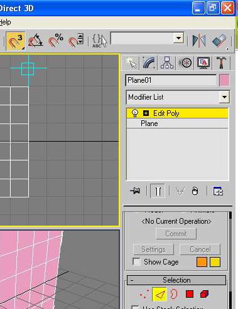Screen dimensions: 238x309
Task: Expand the Edit Poly plus sign
Action: pyautogui.click(x=146, y=113)
